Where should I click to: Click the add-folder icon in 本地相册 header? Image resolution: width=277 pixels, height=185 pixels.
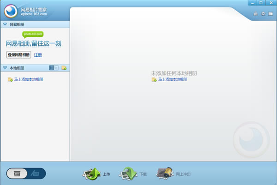(64, 68)
